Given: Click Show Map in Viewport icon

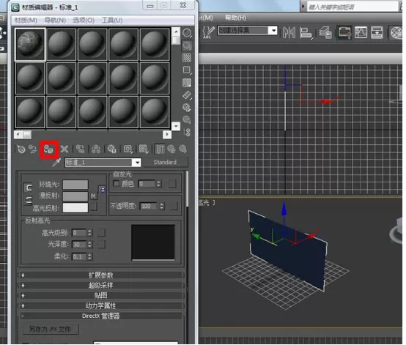Looking at the screenshot, I should point(143,149).
